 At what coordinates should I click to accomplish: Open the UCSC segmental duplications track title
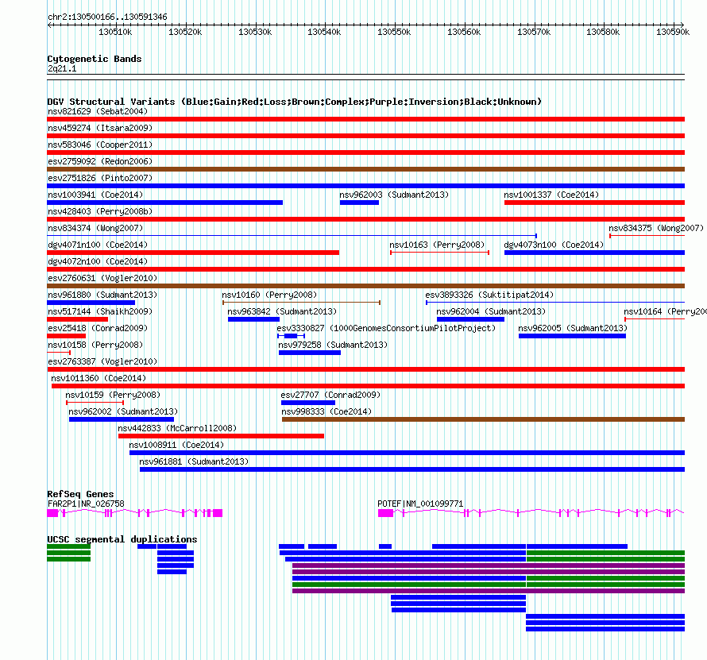click(122, 539)
